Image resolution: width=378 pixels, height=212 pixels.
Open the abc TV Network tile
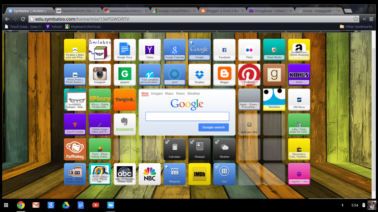click(x=125, y=174)
